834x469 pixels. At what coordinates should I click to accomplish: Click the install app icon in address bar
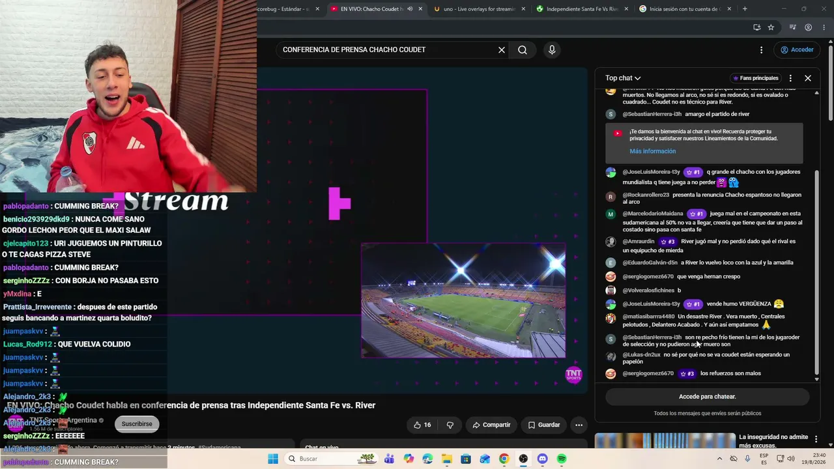756,27
